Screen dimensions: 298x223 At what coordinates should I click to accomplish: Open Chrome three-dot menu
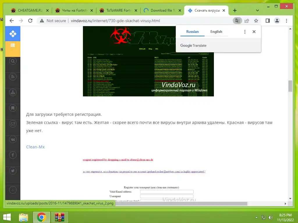(x=286, y=21)
